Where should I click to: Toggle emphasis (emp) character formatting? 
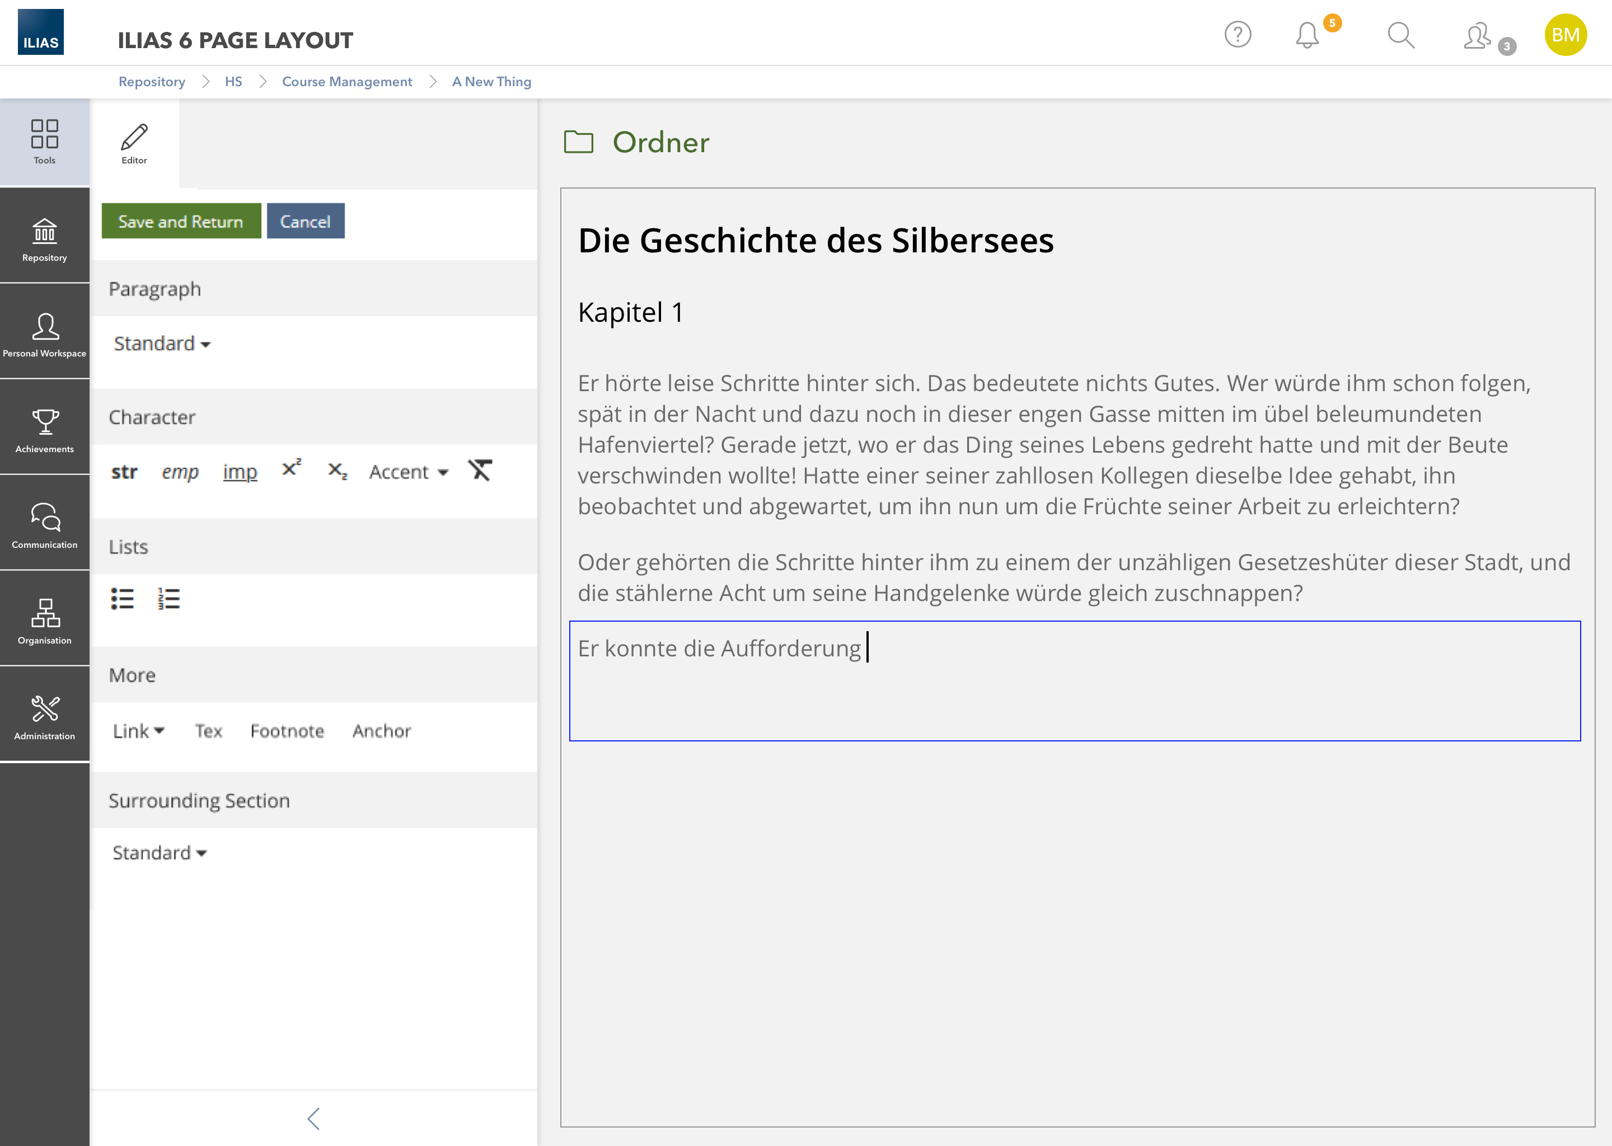(180, 471)
